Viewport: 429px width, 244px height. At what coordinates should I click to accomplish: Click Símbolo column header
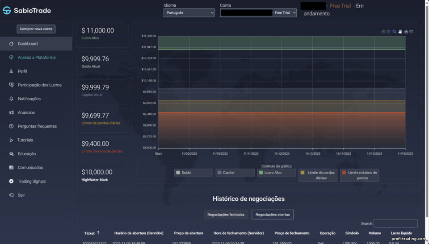352,233
